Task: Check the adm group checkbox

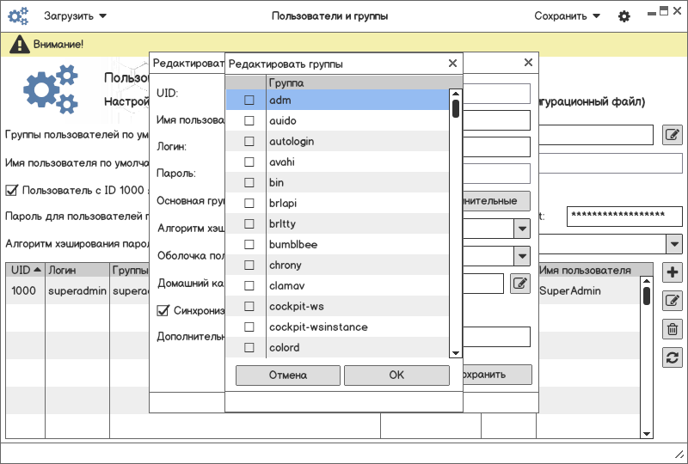Action: pos(249,101)
